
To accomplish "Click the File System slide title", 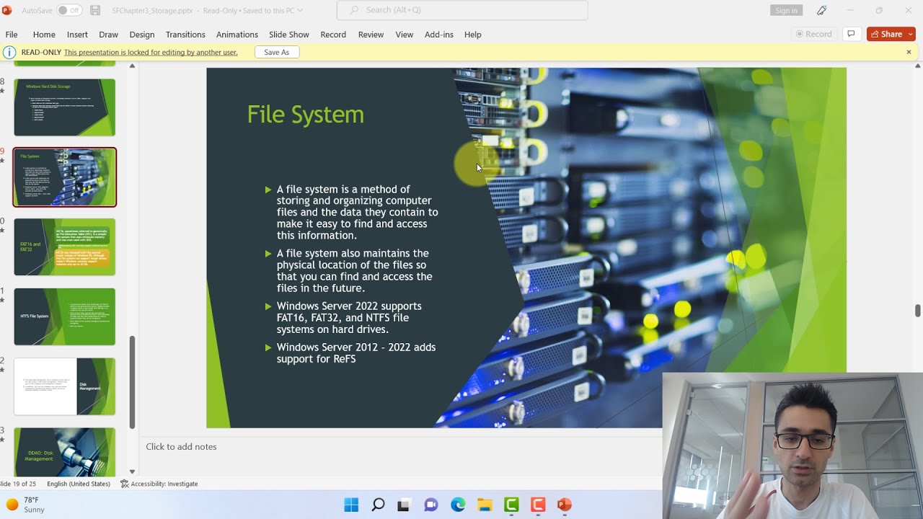I will [306, 115].
